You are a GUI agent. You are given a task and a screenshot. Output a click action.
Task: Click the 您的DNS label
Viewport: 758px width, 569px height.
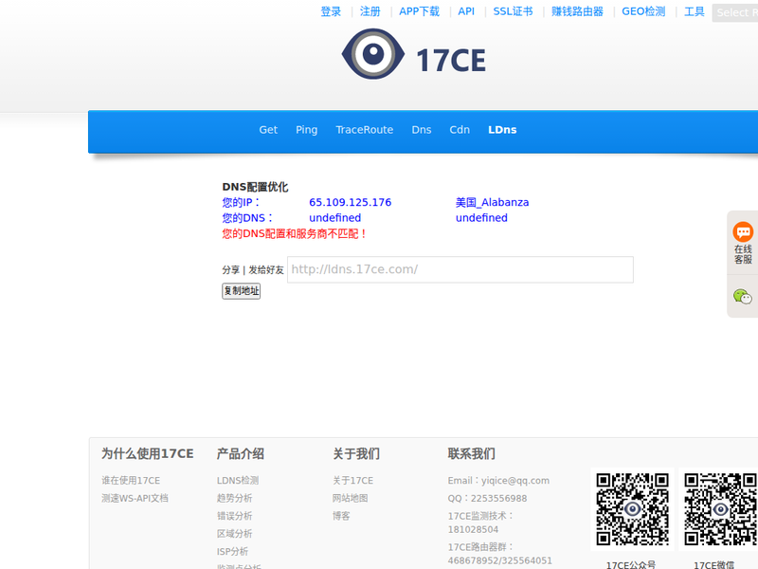click(x=247, y=218)
